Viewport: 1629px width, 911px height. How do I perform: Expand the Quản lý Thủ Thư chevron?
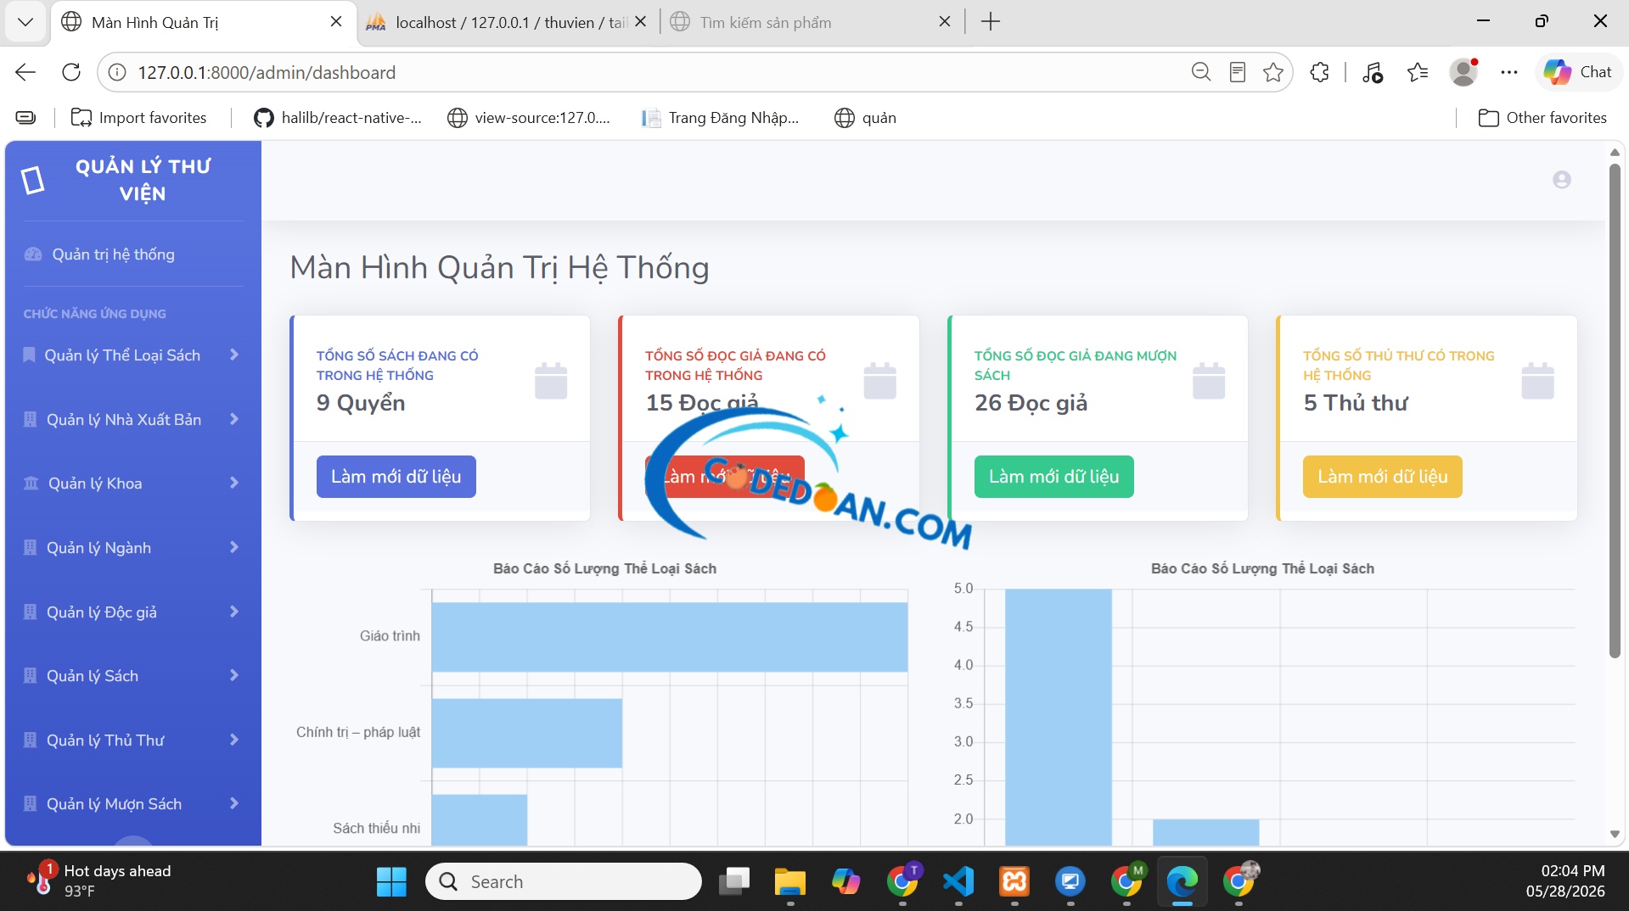coord(234,740)
